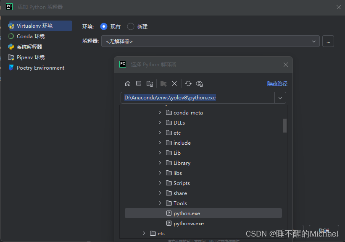This screenshot has width=345, height=242.
Task: Open the path history dropdown
Action: click(x=280, y=98)
